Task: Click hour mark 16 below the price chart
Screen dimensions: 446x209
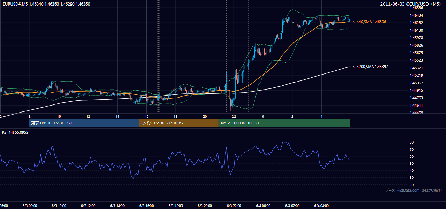Action: (147, 117)
